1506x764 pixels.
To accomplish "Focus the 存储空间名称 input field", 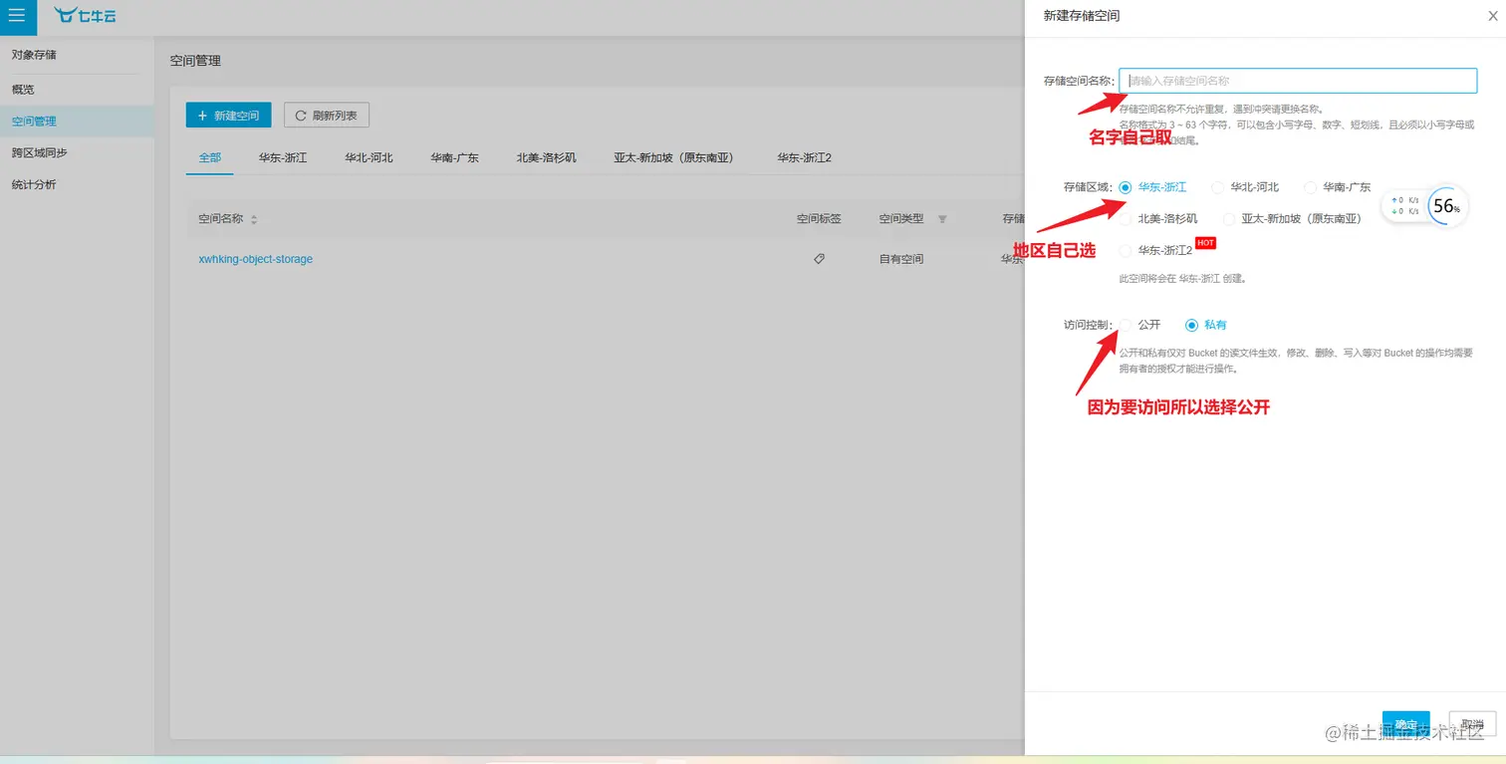I will coord(1298,81).
